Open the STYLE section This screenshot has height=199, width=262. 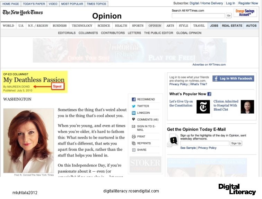click(x=183, y=26)
